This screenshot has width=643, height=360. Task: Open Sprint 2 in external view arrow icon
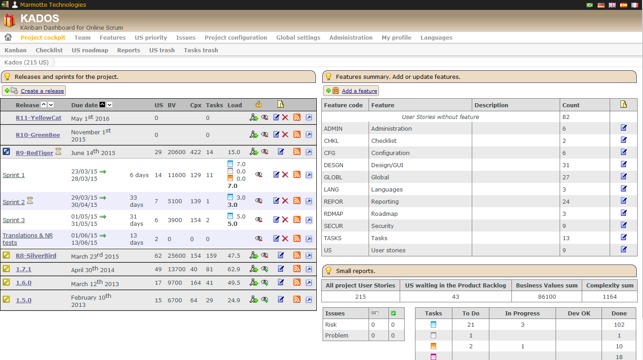click(309, 200)
